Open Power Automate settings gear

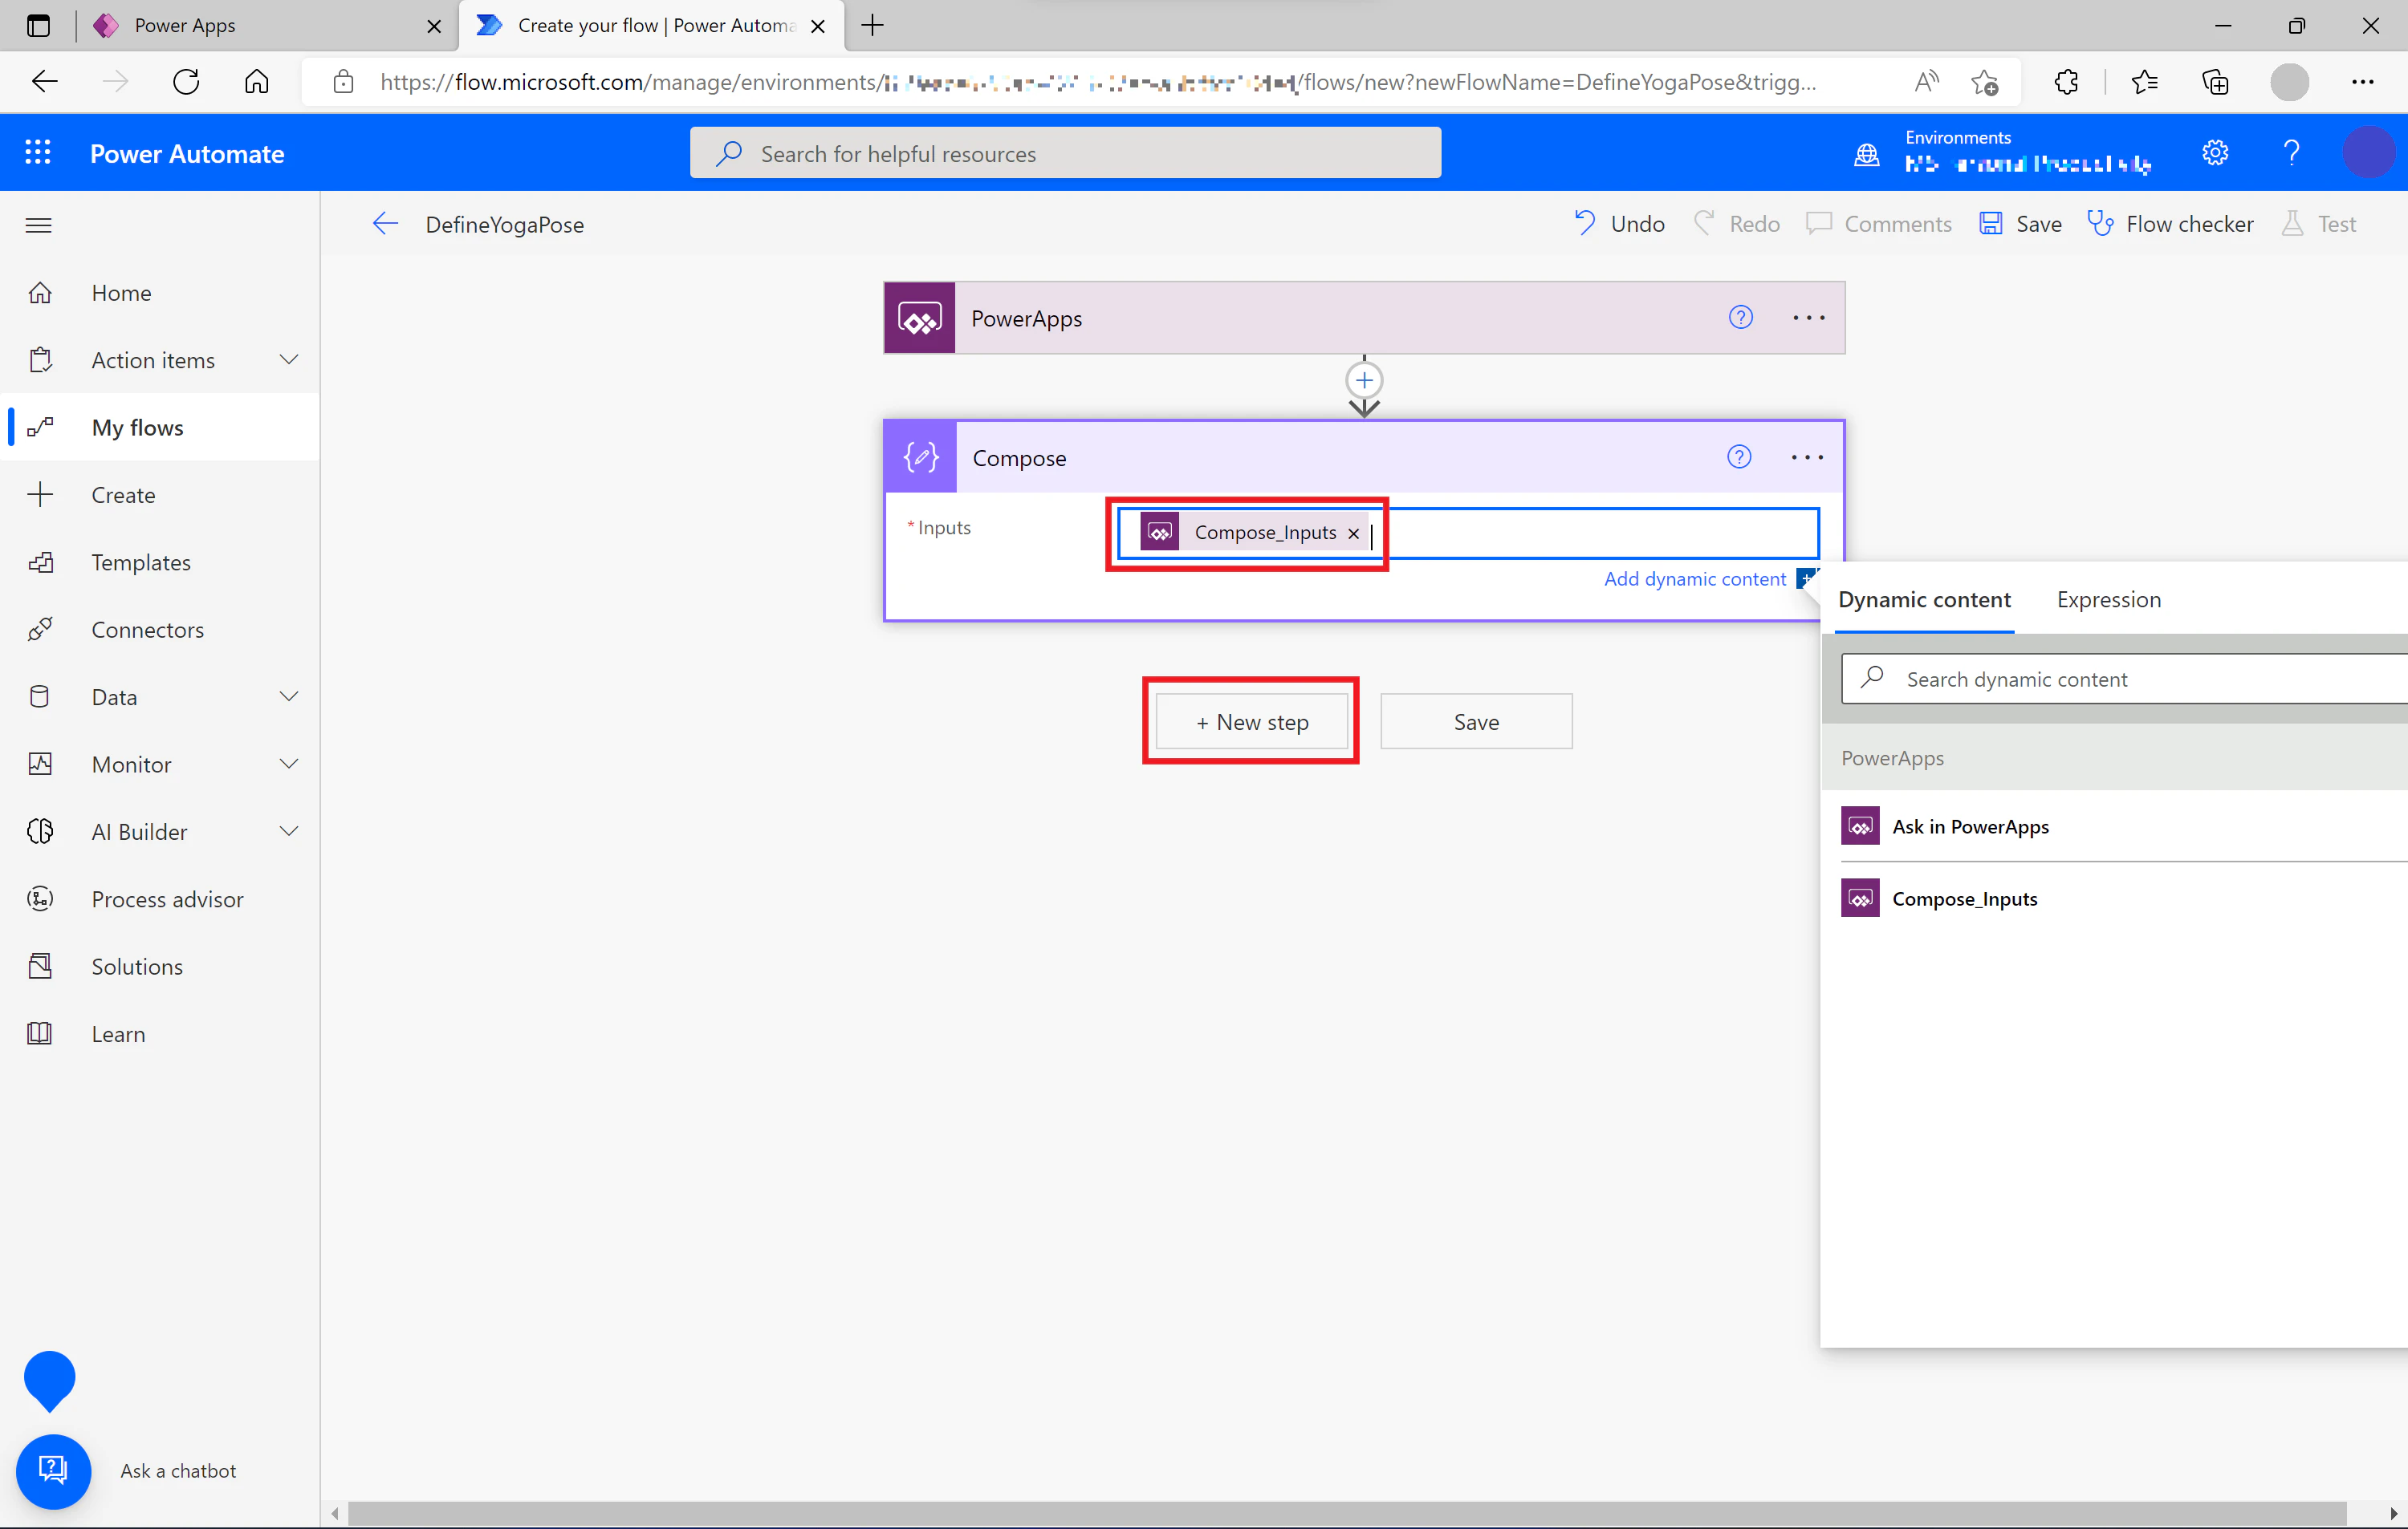[x=2215, y=153]
